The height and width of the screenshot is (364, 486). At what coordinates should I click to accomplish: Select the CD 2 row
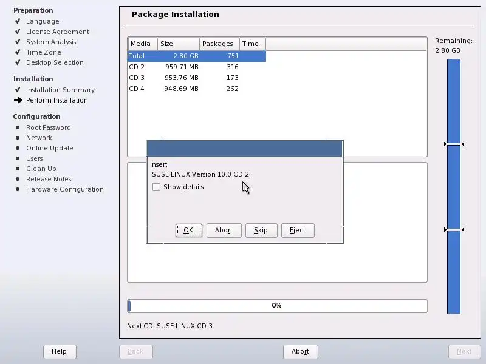197,67
